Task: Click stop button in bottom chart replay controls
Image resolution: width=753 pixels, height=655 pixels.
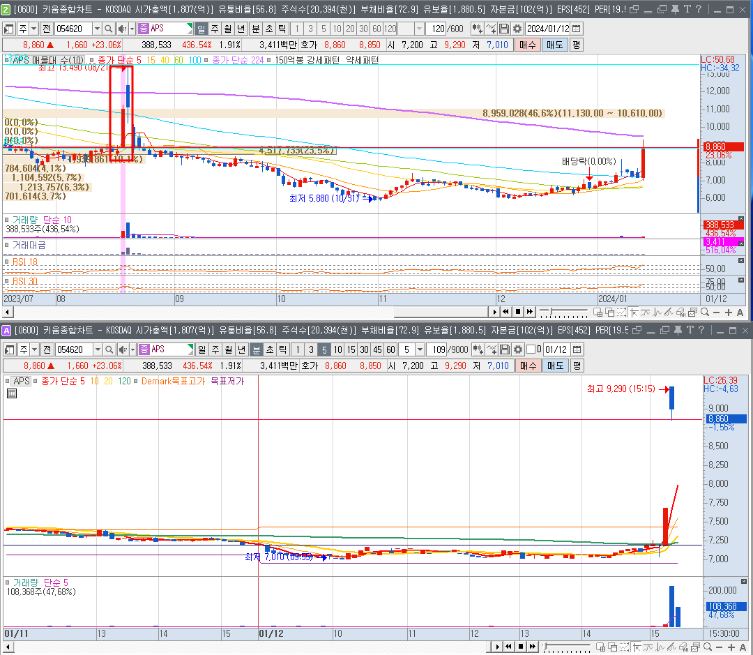Action: click(521, 647)
